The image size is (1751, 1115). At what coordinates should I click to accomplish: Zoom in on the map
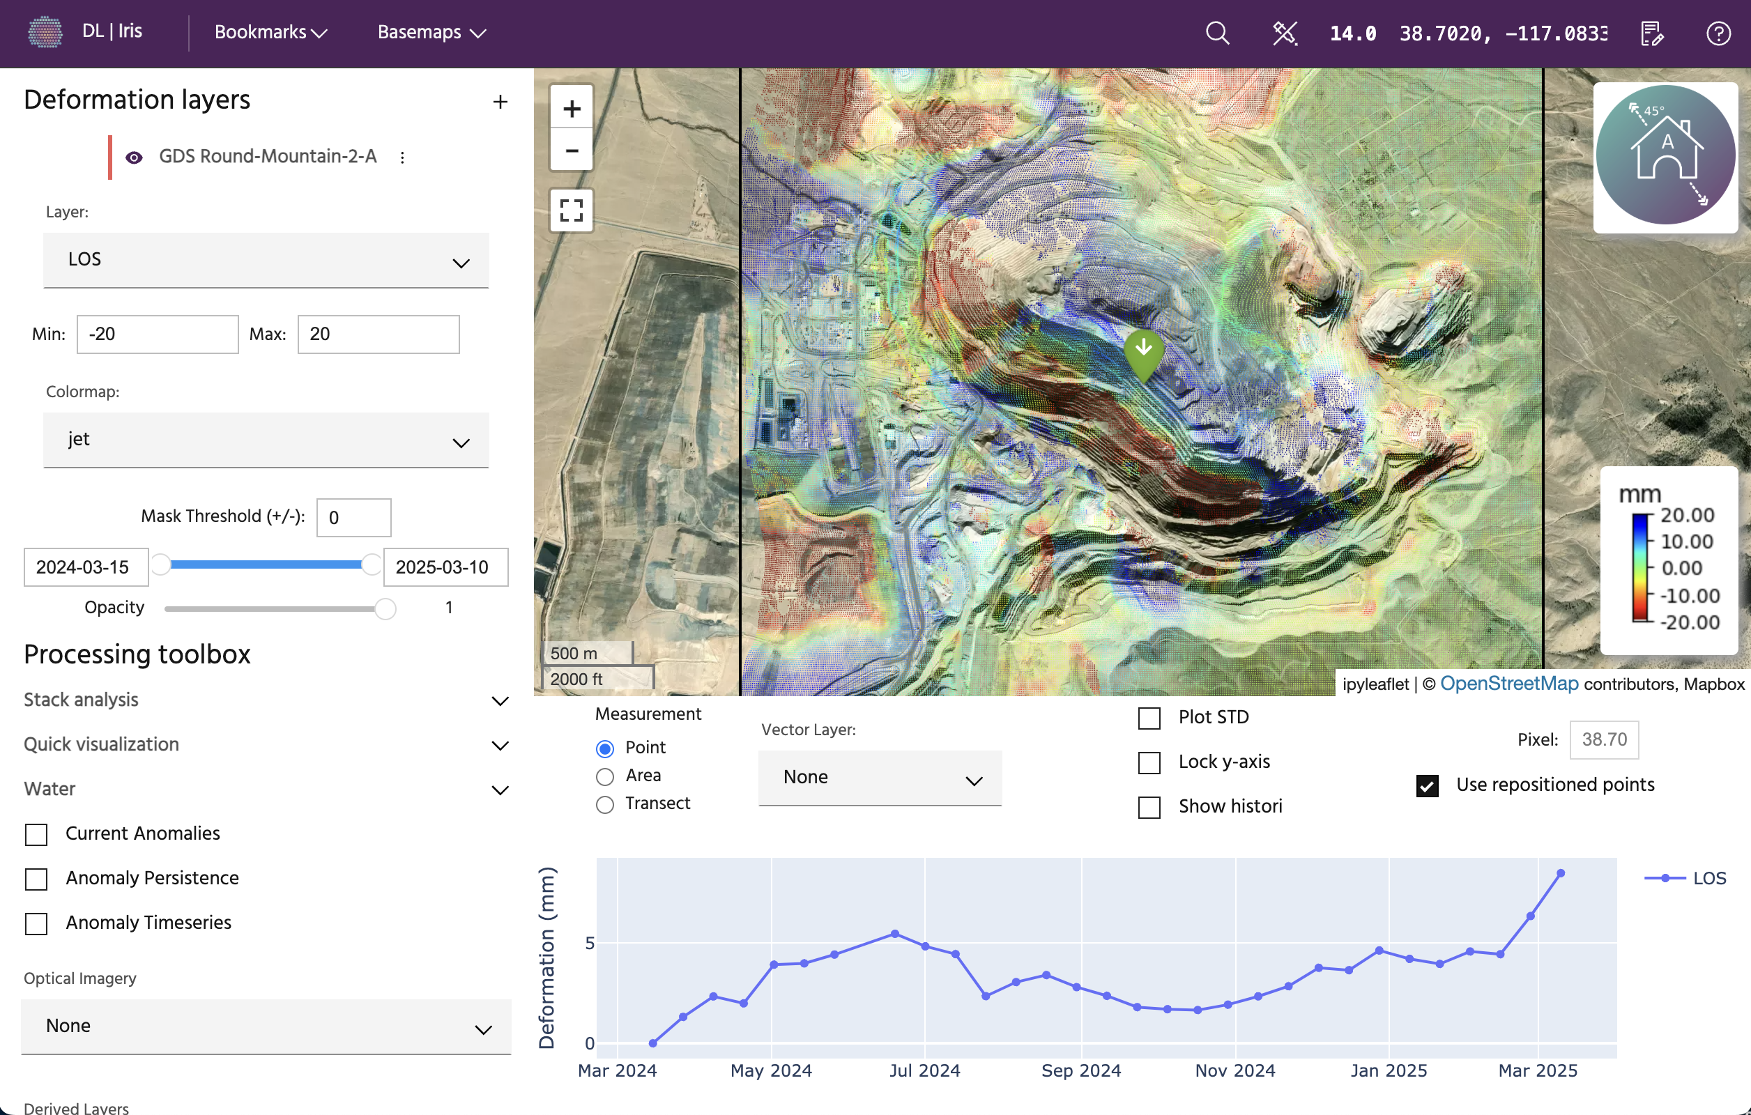coord(572,108)
